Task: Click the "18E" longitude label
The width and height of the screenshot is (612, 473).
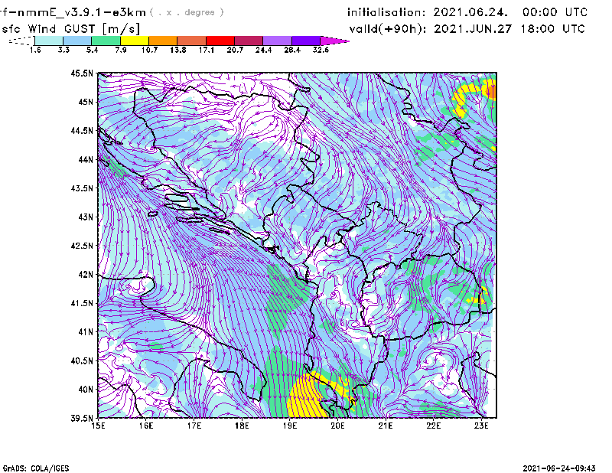Action: pyautogui.click(x=242, y=426)
